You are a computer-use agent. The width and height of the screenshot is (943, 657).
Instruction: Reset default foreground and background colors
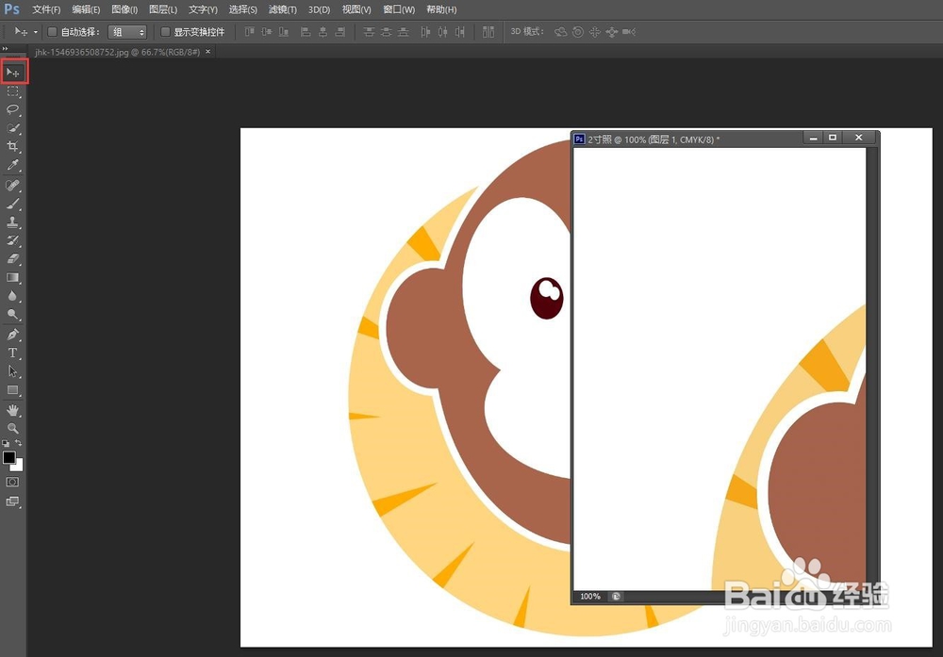(x=6, y=443)
